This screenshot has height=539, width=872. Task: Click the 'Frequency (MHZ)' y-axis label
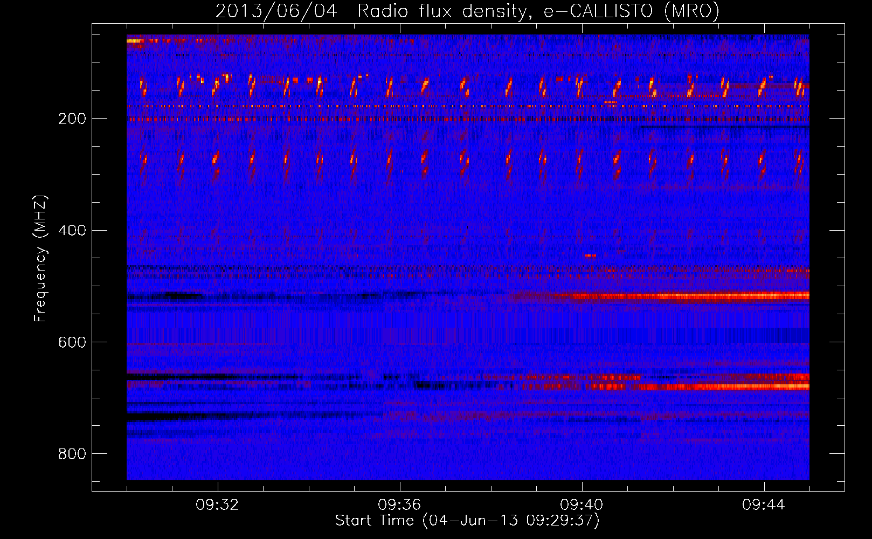point(40,259)
